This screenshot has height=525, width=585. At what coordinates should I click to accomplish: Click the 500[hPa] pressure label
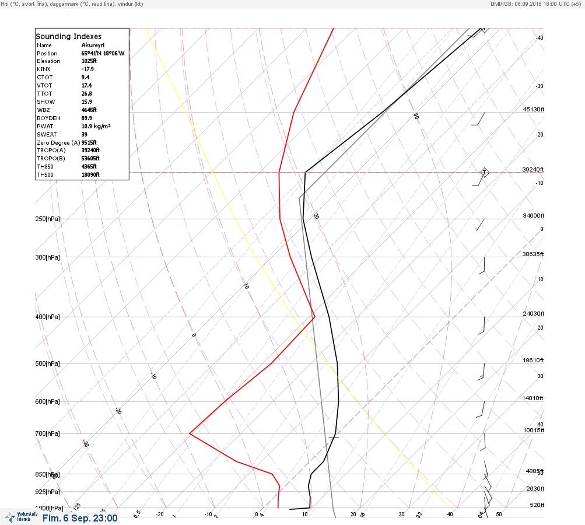tap(47, 363)
